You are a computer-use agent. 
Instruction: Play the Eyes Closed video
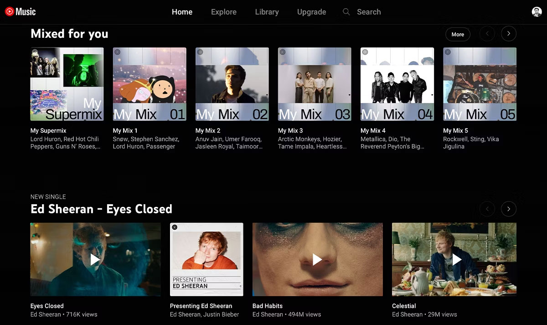click(95, 259)
